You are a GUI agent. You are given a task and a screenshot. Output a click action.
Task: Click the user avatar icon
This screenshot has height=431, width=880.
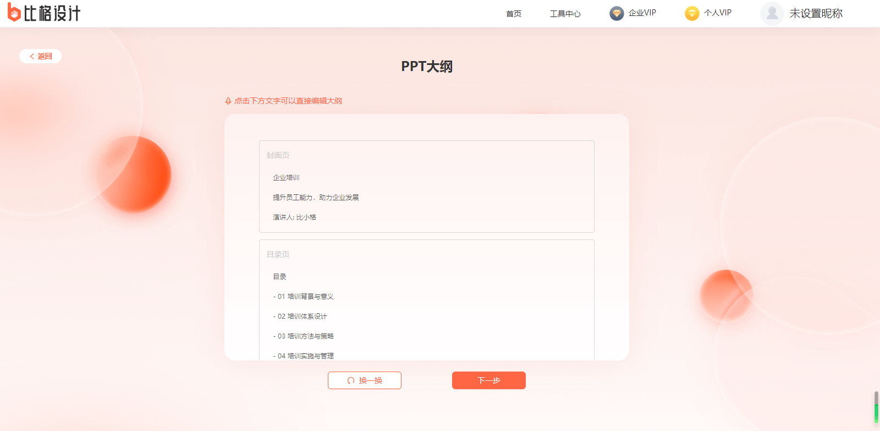click(772, 13)
